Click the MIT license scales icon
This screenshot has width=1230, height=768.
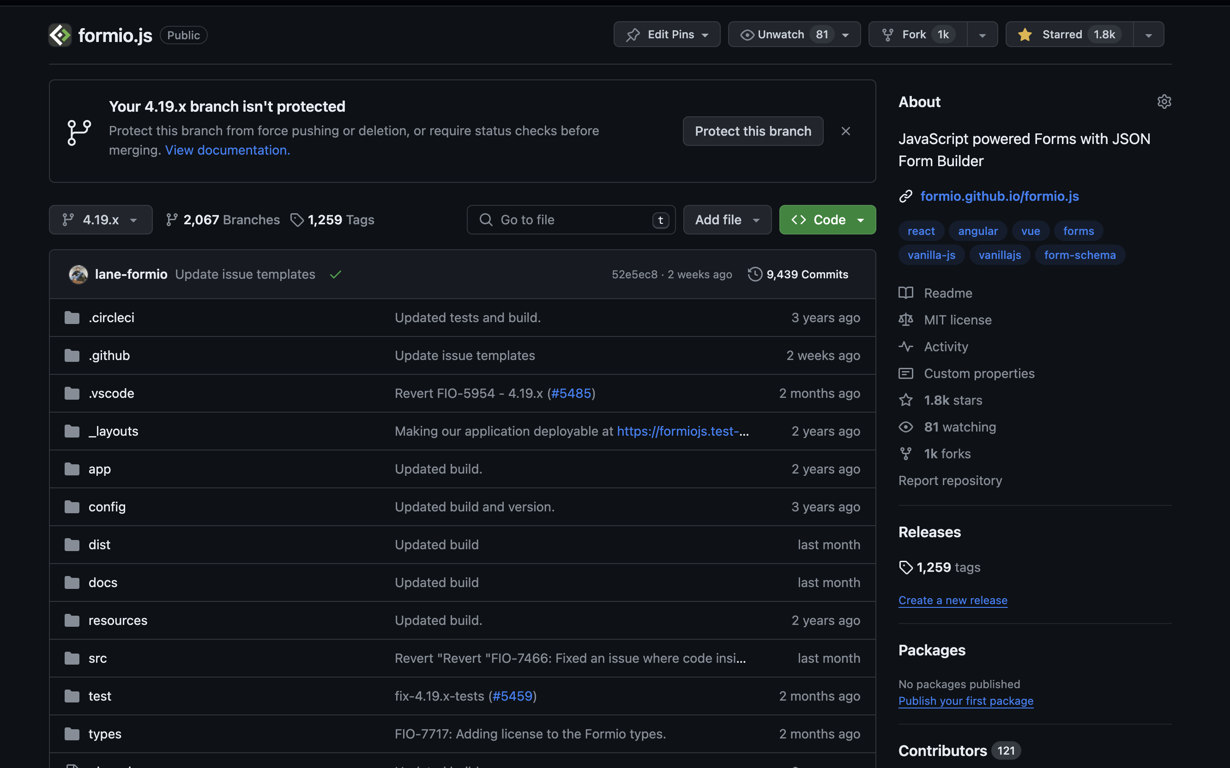click(x=906, y=320)
